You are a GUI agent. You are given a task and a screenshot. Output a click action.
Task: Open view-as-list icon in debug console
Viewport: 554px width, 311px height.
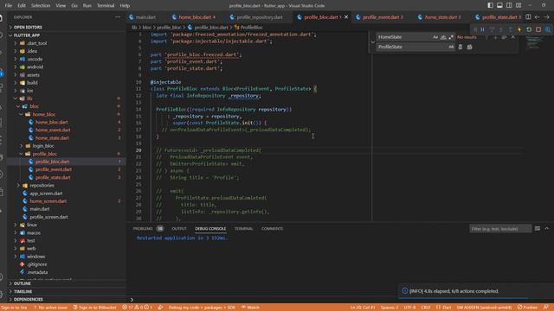point(538,228)
